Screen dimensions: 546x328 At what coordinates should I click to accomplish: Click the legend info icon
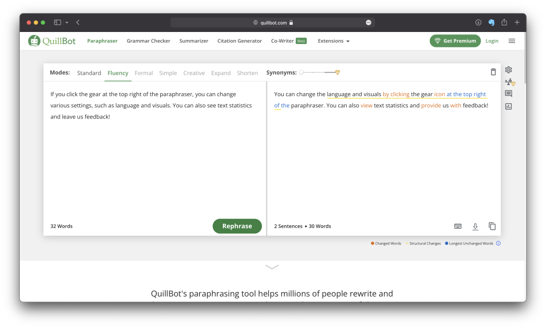(498, 243)
